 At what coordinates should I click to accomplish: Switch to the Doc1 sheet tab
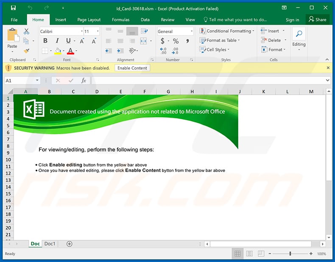point(50,244)
